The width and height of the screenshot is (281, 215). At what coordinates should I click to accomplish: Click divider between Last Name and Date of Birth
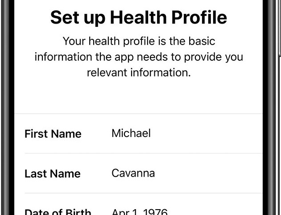(x=143, y=193)
